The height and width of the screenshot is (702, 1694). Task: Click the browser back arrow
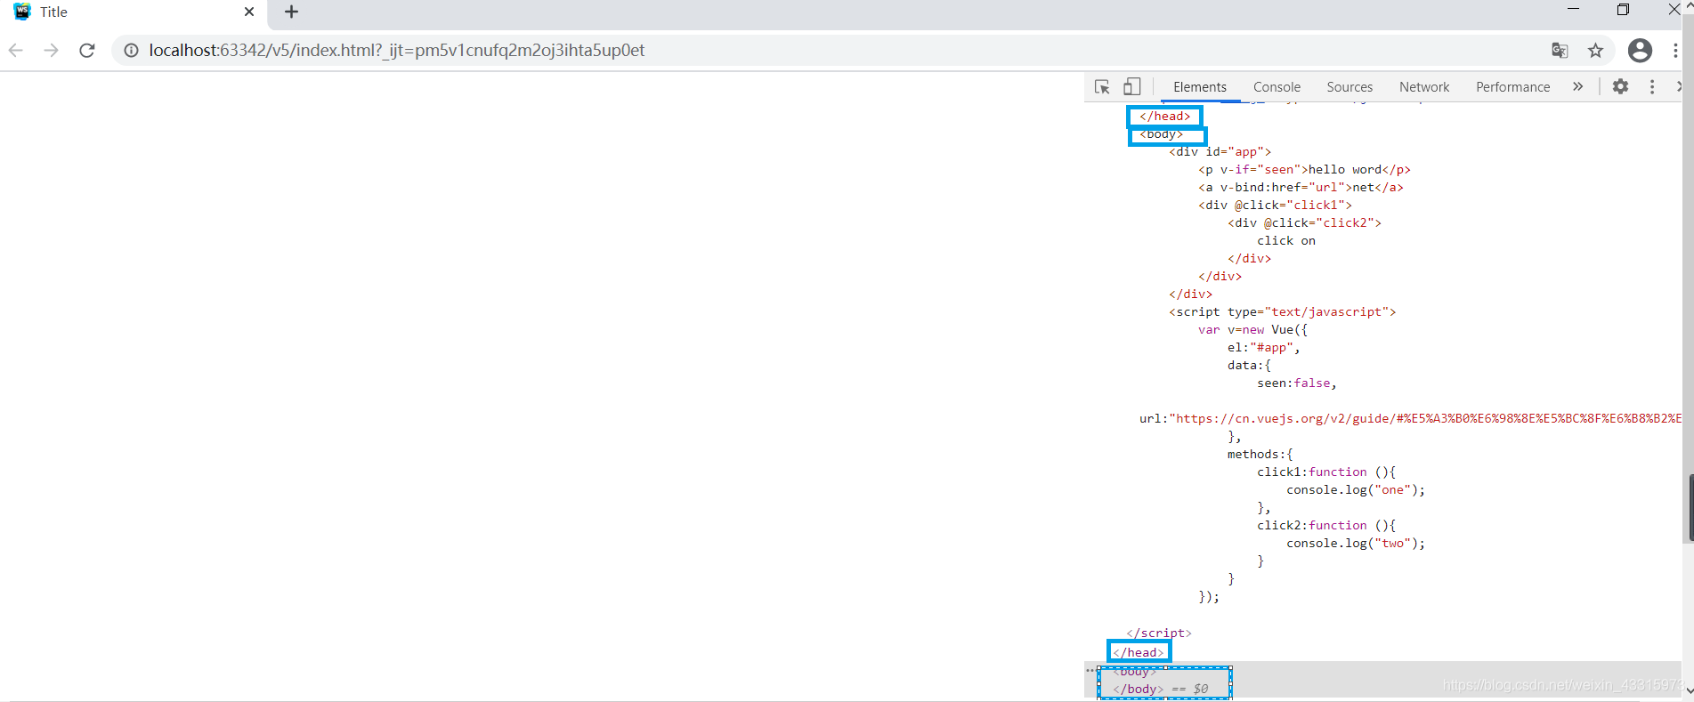16,50
